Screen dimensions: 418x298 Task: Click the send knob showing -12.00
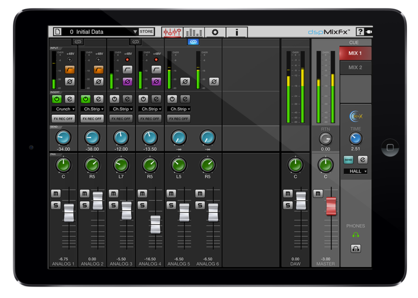point(121,138)
